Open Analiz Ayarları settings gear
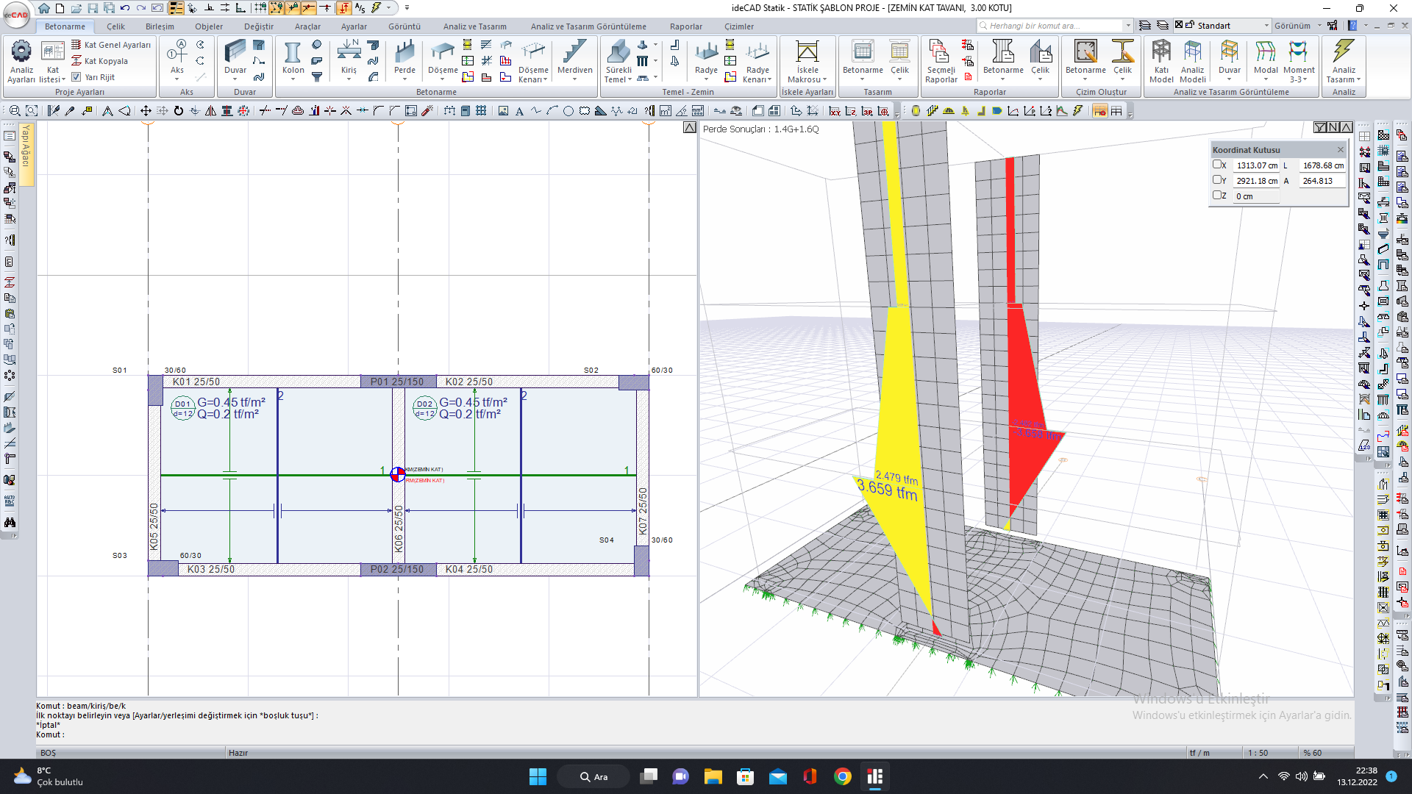The image size is (1412, 794). 21,61
